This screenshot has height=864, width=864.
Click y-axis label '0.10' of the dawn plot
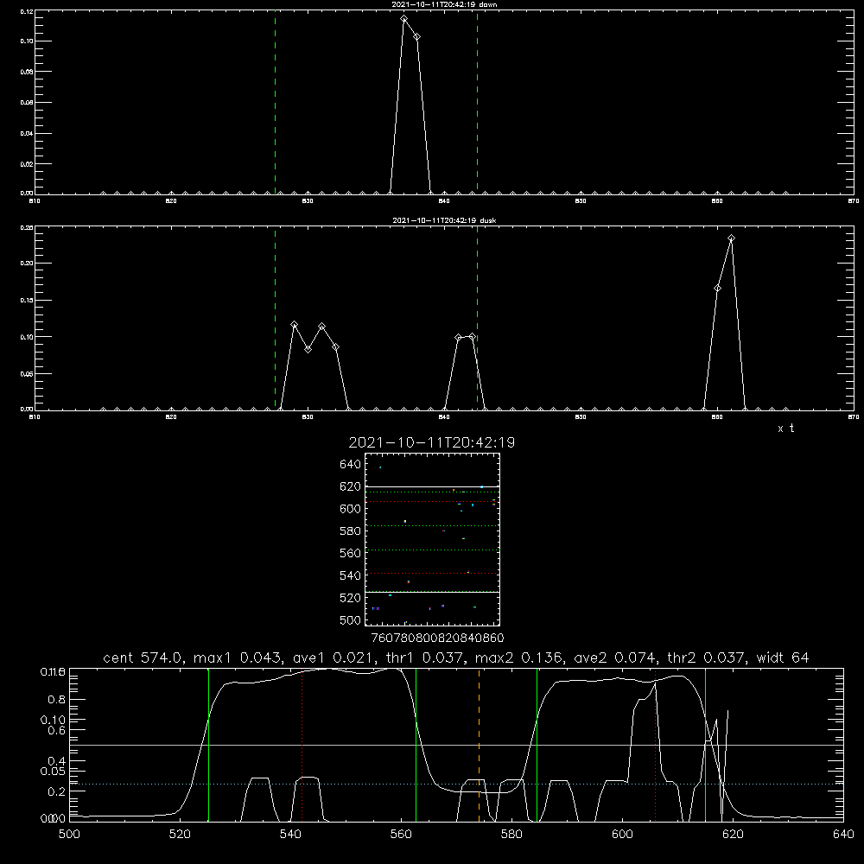pos(27,41)
